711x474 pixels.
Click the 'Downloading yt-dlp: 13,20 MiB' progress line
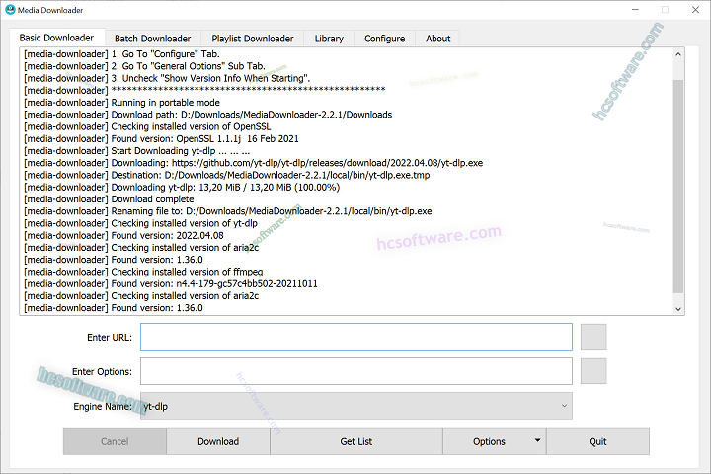click(x=182, y=187)
